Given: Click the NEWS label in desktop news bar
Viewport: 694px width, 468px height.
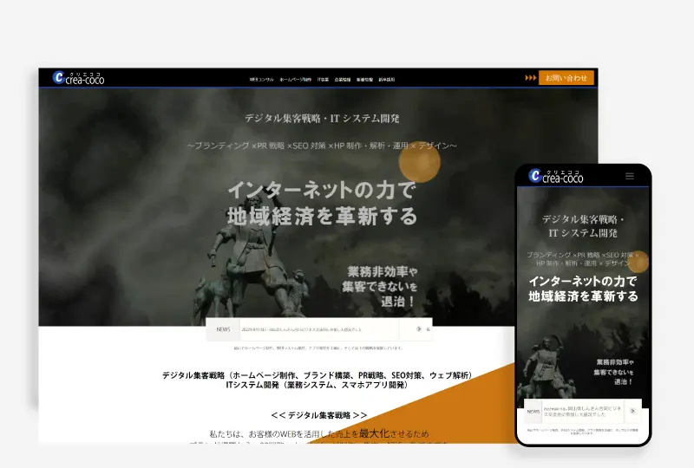Looking at the screenshot, I should [x=223, y=329].
